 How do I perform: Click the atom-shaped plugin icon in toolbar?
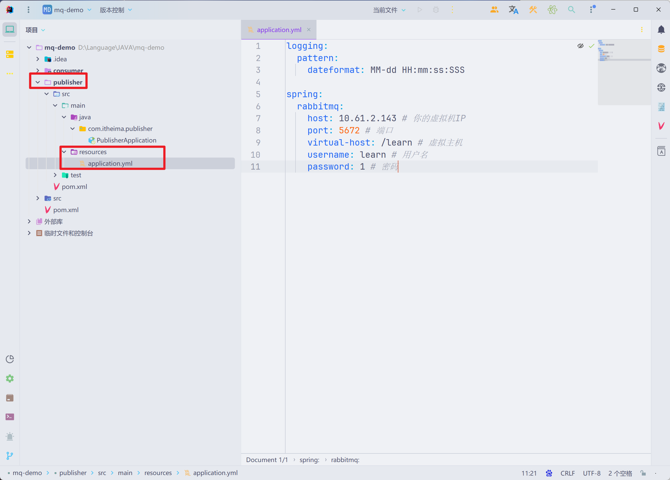552,10
